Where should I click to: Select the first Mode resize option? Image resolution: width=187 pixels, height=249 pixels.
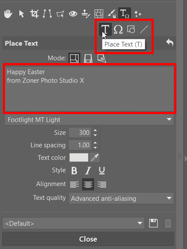coord(74,58)
